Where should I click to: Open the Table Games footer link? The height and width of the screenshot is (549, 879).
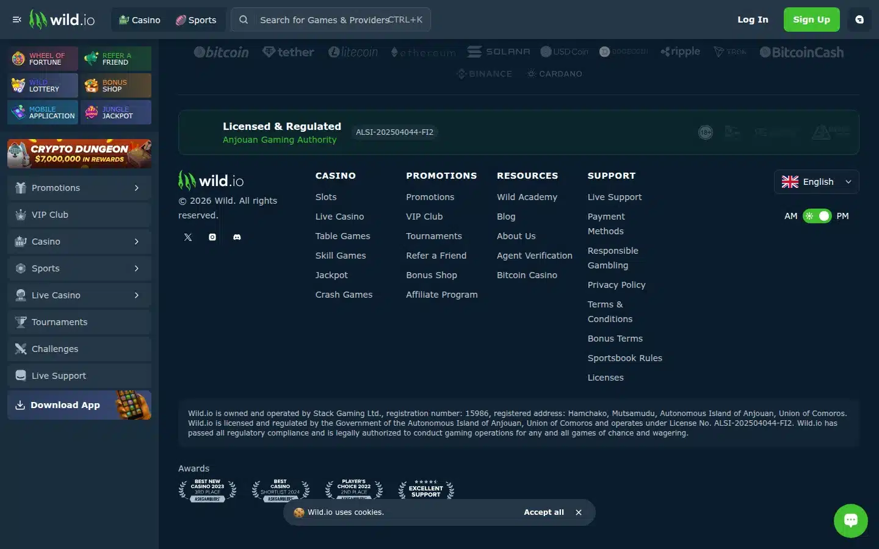point(342,236)
